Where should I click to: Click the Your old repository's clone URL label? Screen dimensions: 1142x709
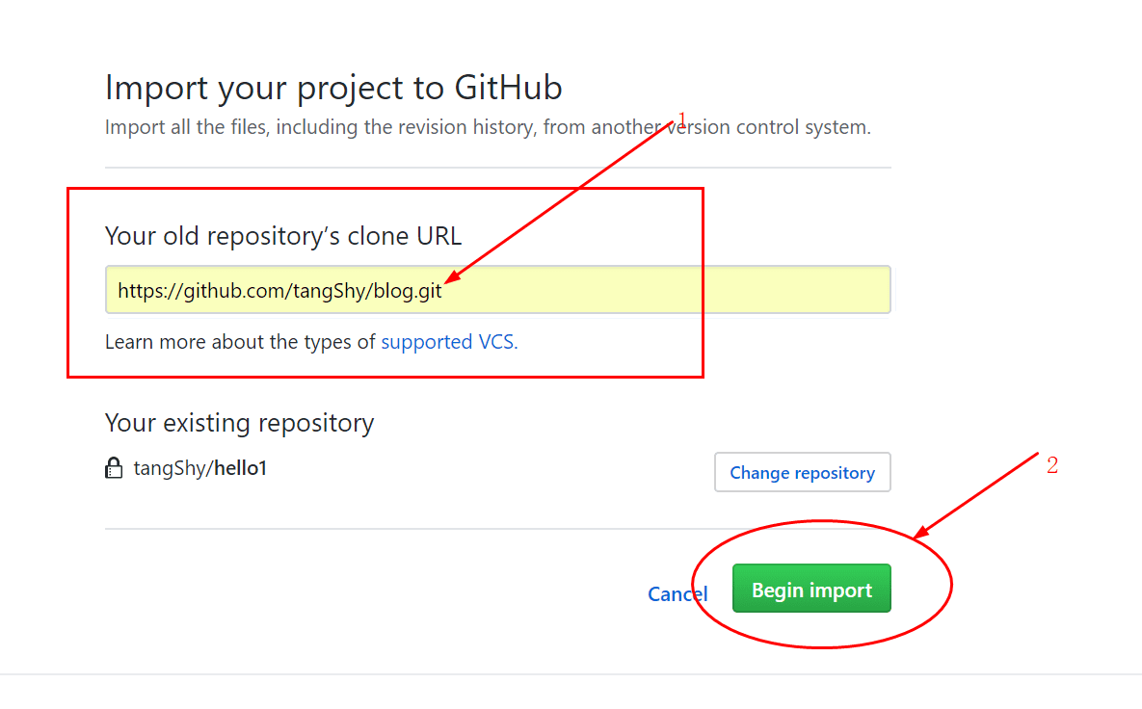283,236
